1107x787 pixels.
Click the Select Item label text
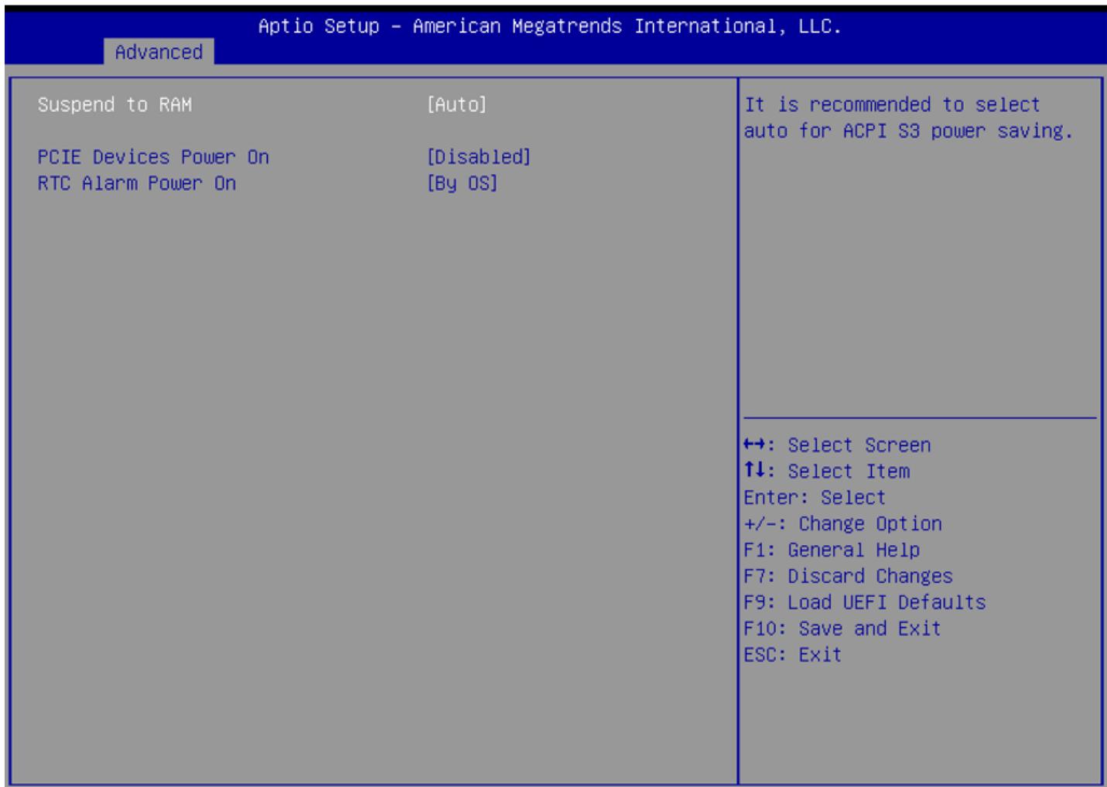click(849, 471)
